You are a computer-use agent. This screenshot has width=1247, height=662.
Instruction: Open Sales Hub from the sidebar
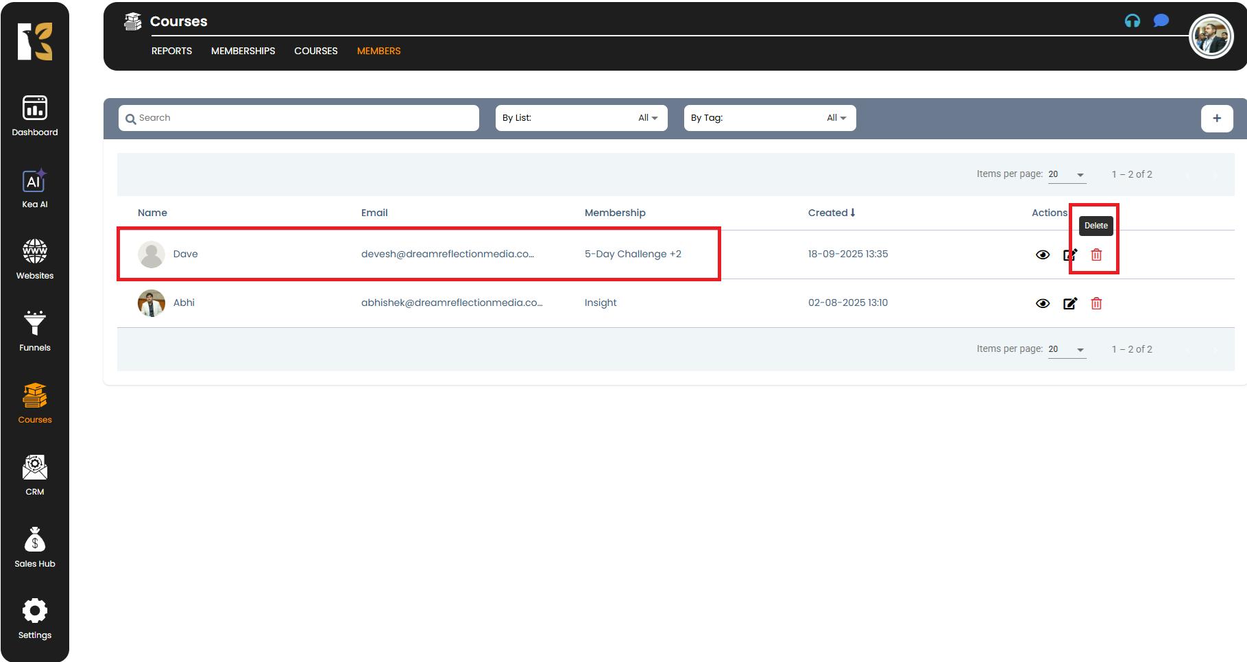34,547
